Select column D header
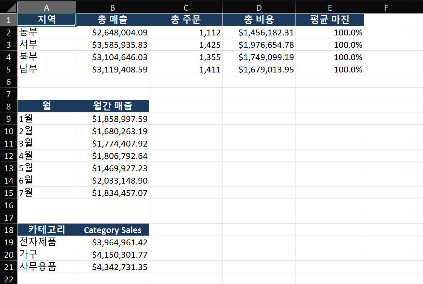Screen dimensions: 423x284 tap(259, 7)
